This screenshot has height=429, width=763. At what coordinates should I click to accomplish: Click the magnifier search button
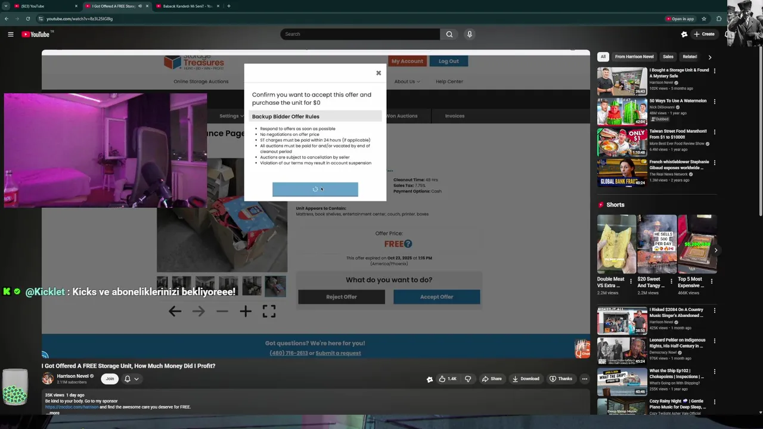coord(449,34)
